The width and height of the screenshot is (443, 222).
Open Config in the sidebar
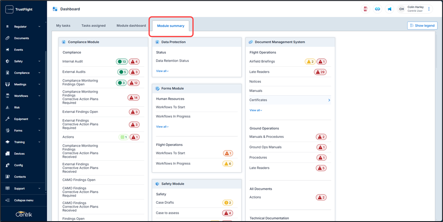19,165
